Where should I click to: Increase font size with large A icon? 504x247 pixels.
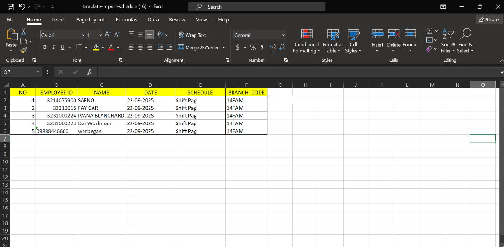click(108, 34)
